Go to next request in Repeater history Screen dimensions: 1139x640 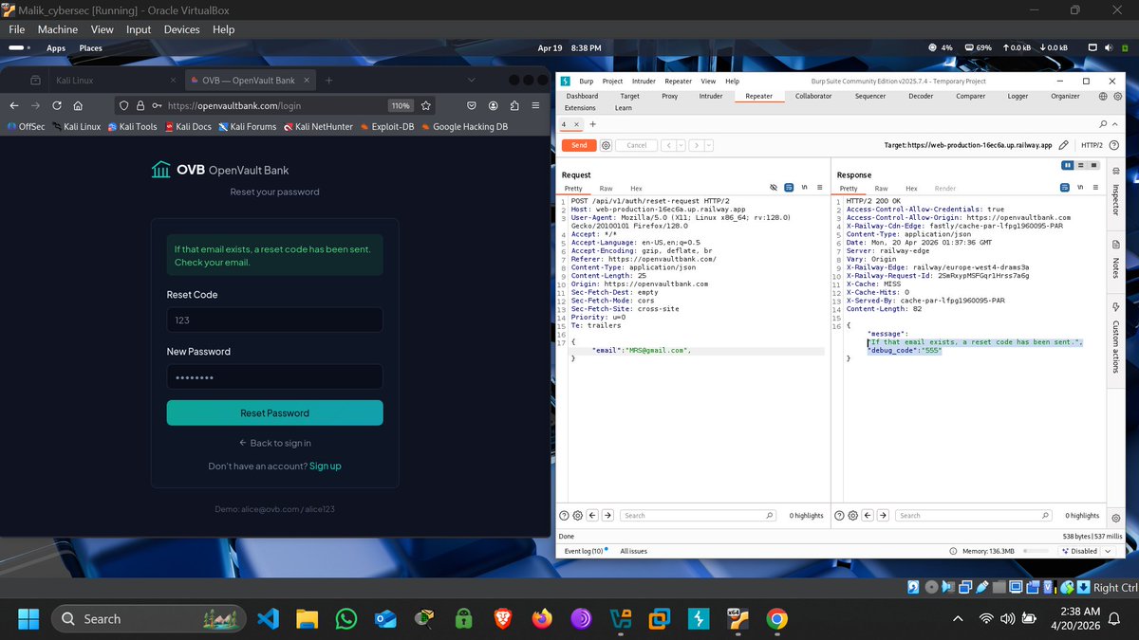tap(697, 145)
